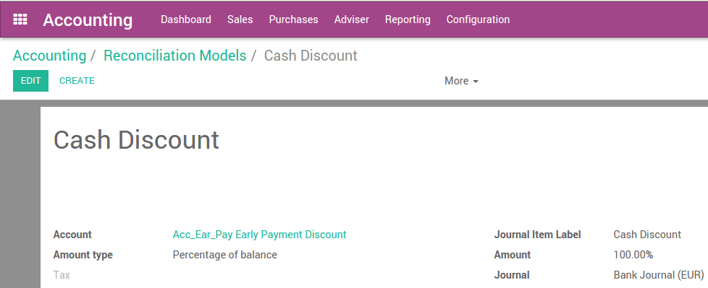Expand the More dropdown
This screenshot has height=288, width=708.
point(461,81)
